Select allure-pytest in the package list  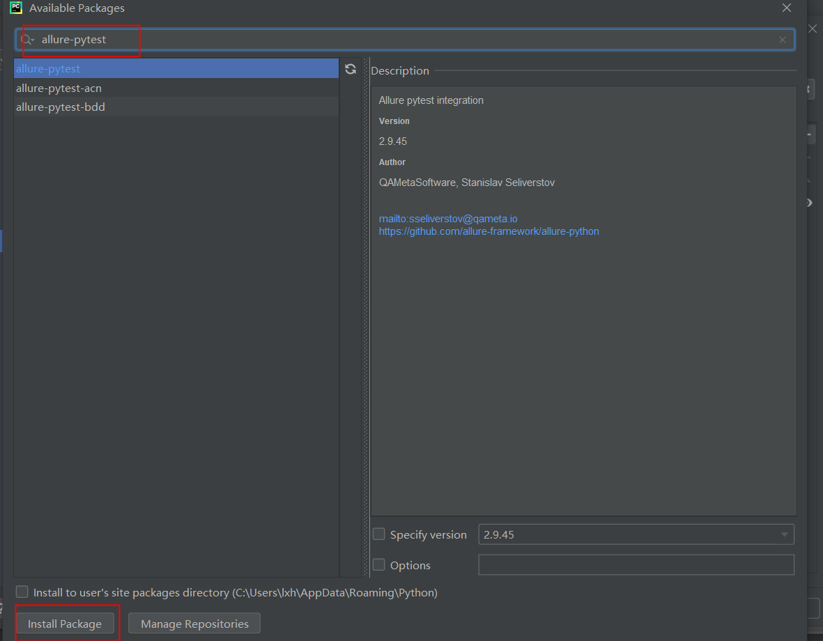[176, 69]
